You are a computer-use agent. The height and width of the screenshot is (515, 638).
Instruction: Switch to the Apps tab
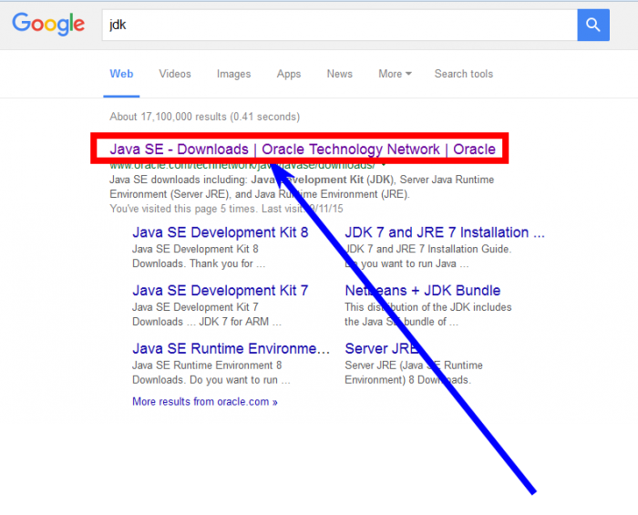point(289,74)
